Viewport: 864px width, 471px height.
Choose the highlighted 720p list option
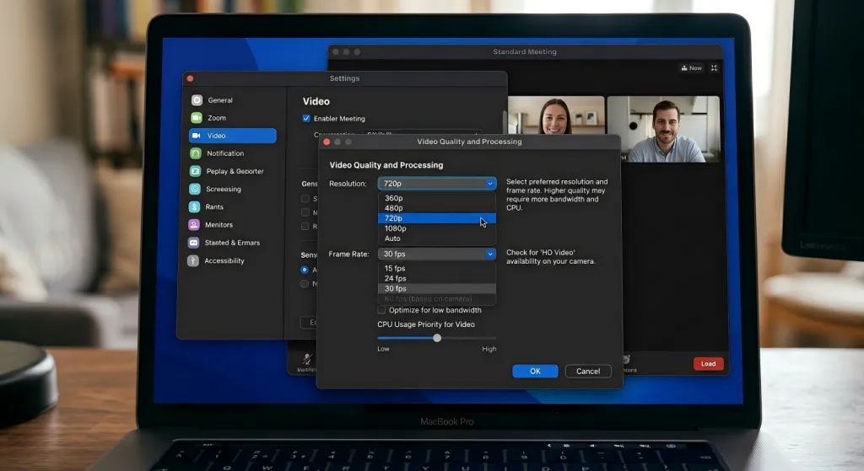pyautogui.click(x=437, y=218)
